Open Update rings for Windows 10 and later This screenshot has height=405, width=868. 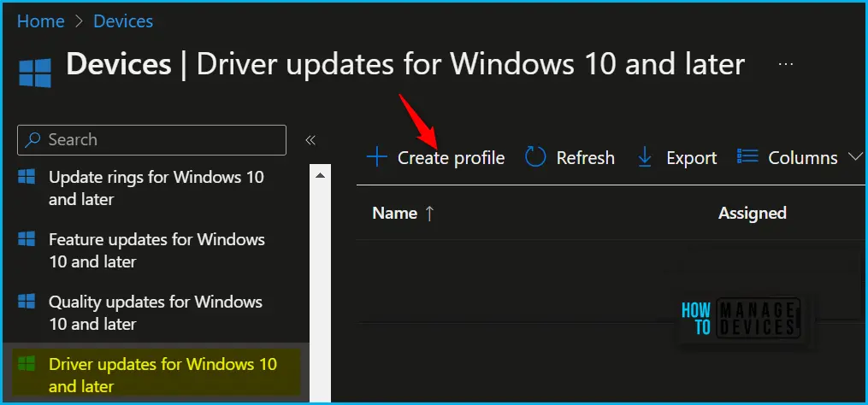coord(156,188)
